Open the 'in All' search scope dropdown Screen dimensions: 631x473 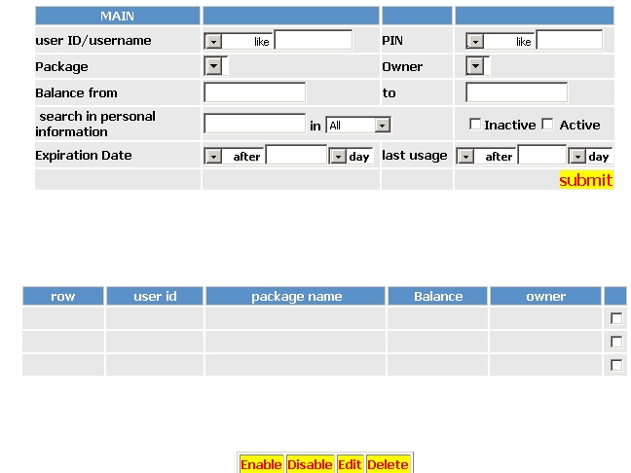point(383,126)
